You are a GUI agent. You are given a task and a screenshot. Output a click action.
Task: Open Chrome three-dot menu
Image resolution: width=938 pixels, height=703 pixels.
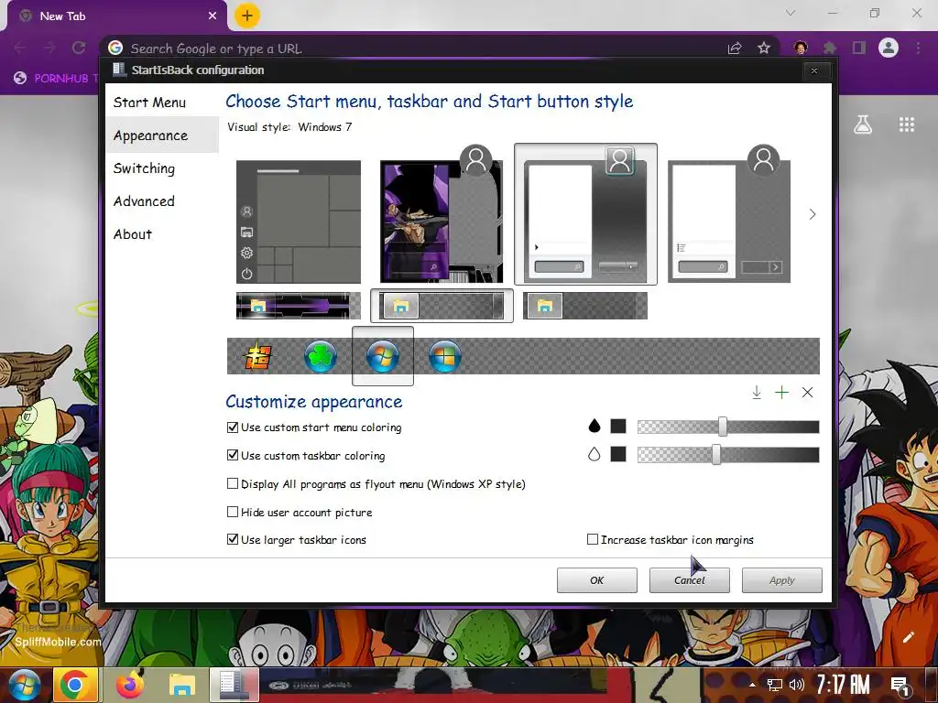[x=918, y=48]
